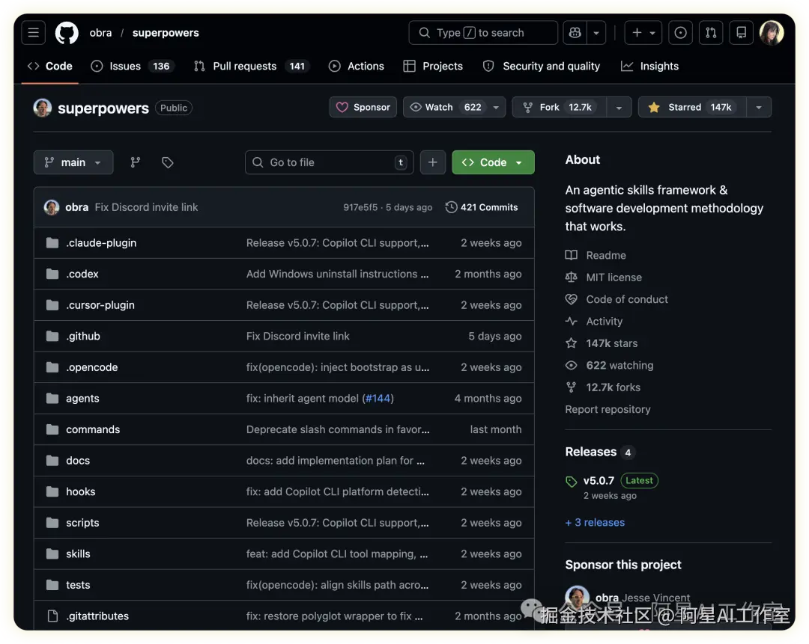
Task: Open the skills folder
Action: 78,553
